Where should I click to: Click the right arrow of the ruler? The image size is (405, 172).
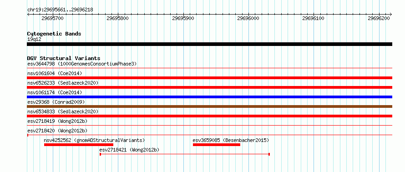coord(391,14)
